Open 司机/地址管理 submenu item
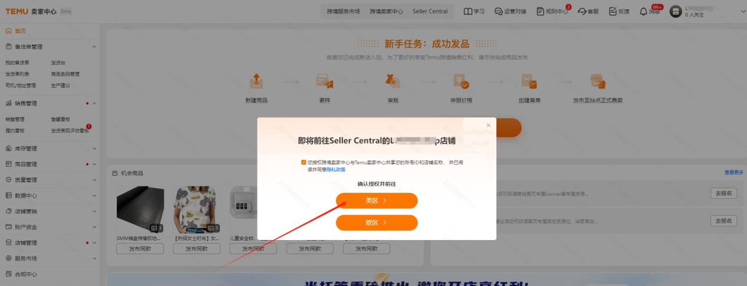Image resolution: width=747 pixels, height=286 pixels. tap(21, 85)
